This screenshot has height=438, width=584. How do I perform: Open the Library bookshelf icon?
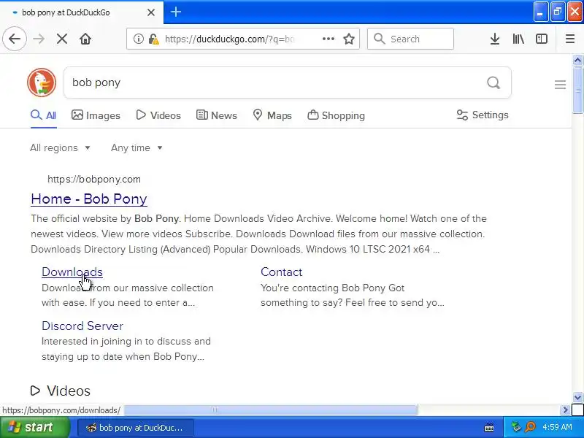(x=518, y=39)
